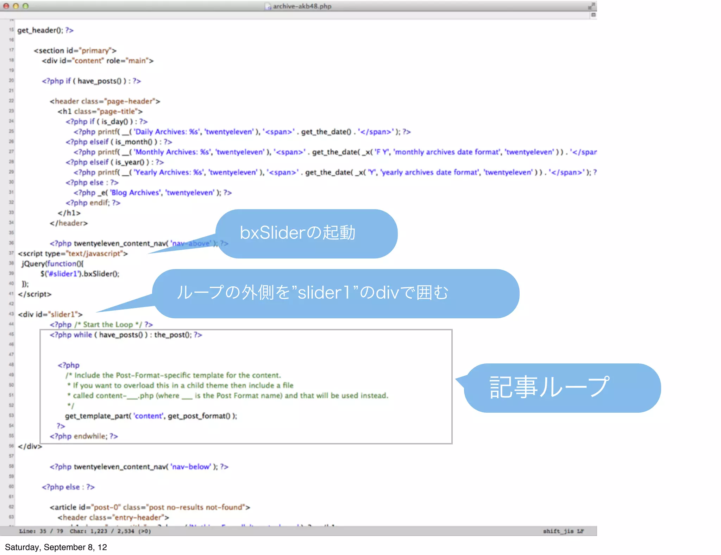Click line number 43 in the gutter
Screen dimensions: 721x555
point(11,314)
